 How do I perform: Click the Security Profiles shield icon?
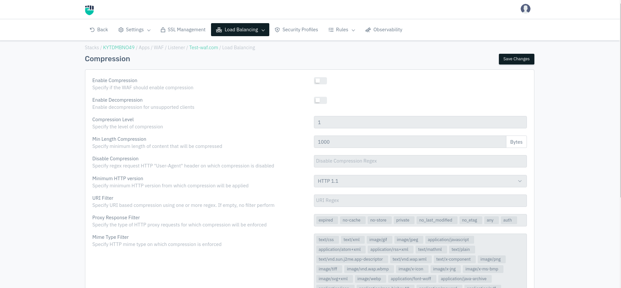tap(277, 30)
